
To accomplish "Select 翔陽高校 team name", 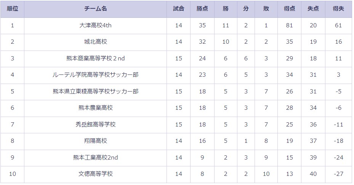I will 95,141.
